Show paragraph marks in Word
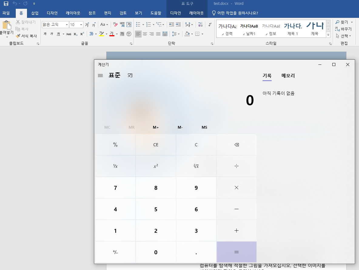359x270 pixels. point(210,25)
